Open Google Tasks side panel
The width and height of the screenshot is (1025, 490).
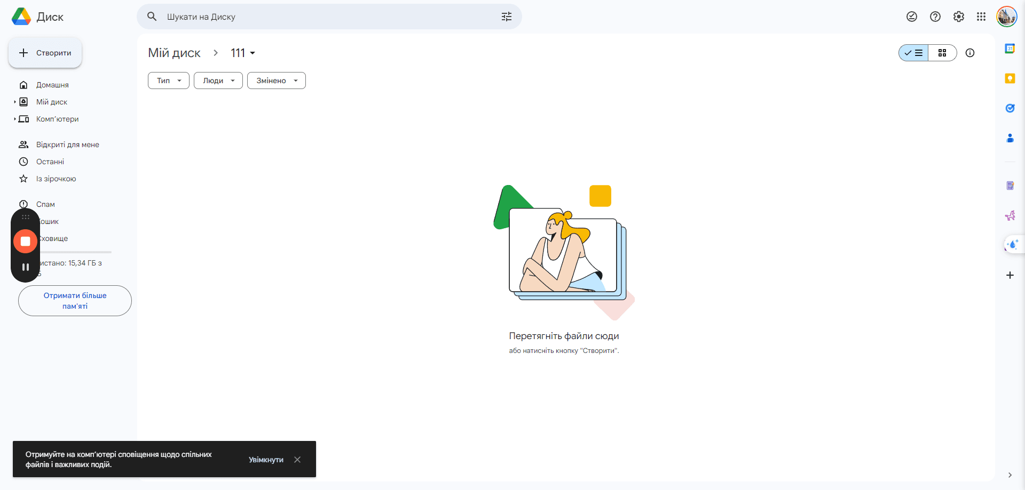click(x=1010, y=108)
